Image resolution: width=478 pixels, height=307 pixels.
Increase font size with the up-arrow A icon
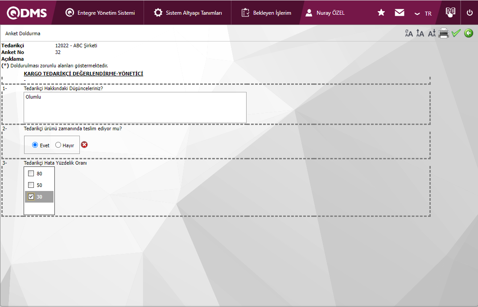(420, 33)
